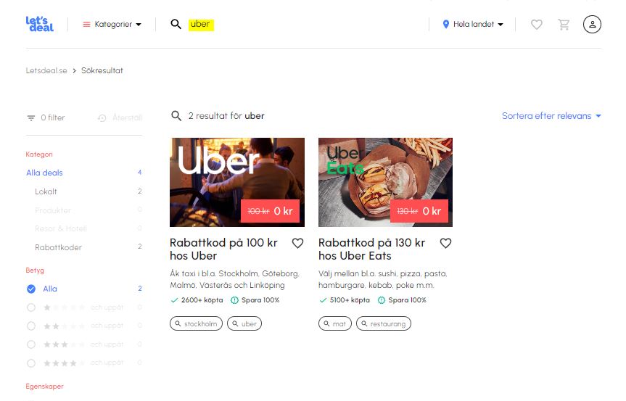Select the Rabattkoder category filter

tap(58, 247)
